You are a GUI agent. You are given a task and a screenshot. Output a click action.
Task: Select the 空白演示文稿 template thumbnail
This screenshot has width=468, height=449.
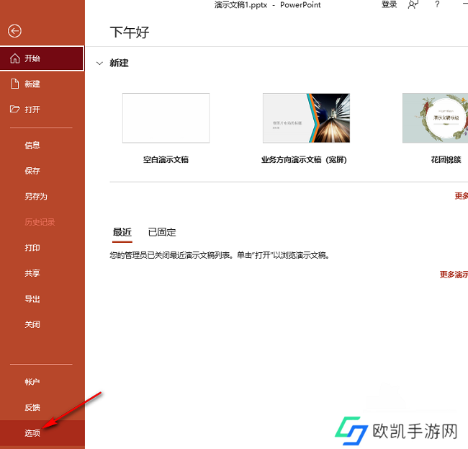click(166, 118)
